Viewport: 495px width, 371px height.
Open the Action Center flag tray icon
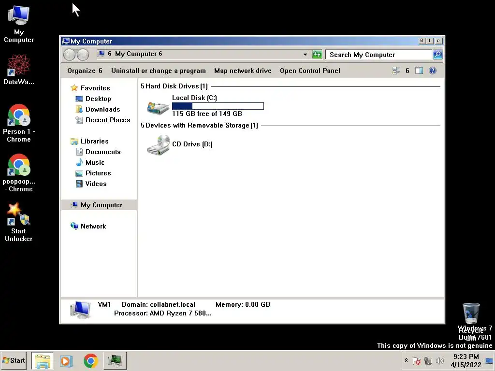pyautogui.click(x=416, y=361)
